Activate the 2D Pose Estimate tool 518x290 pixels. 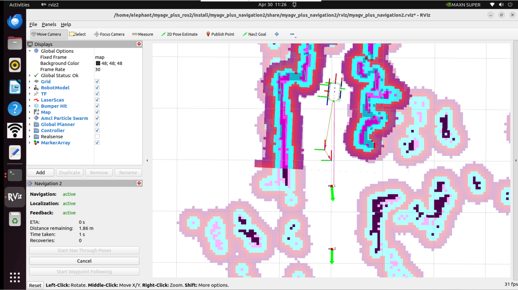(x=179, y=34)
